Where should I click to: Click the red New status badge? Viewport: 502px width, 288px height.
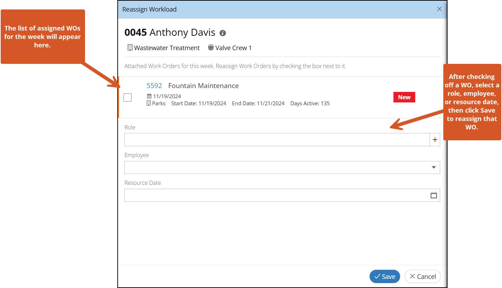pos(404,98)
